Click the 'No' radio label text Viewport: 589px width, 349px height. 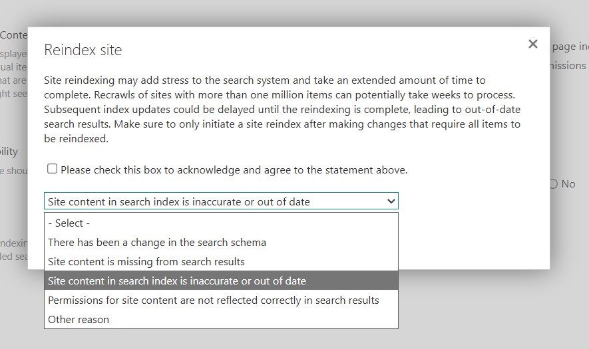(568, 184)
